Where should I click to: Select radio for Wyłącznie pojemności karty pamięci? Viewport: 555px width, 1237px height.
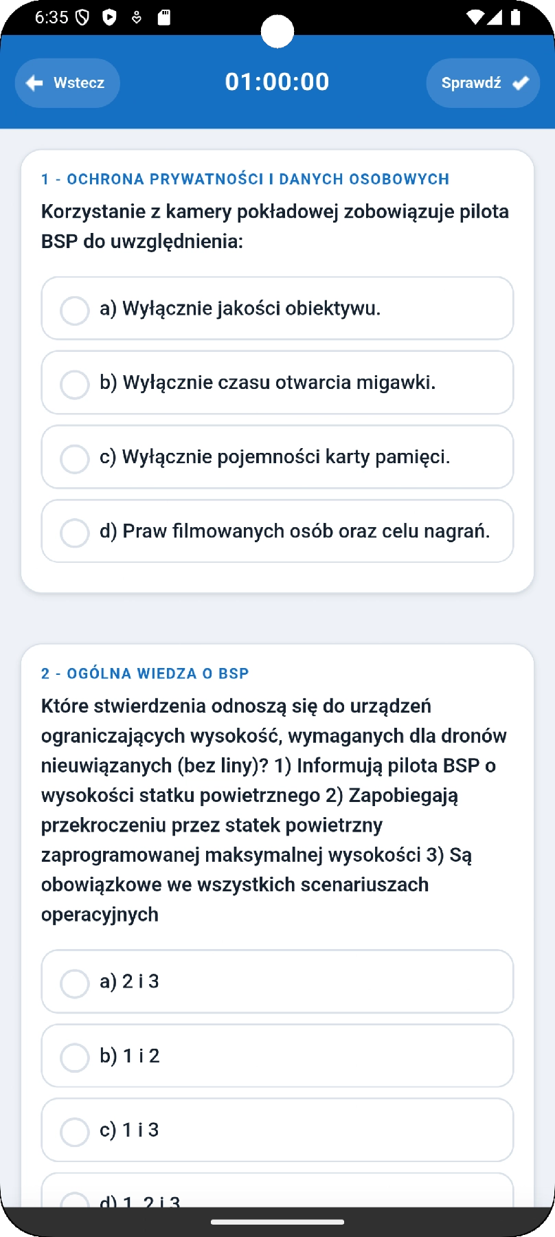[75, 458]
